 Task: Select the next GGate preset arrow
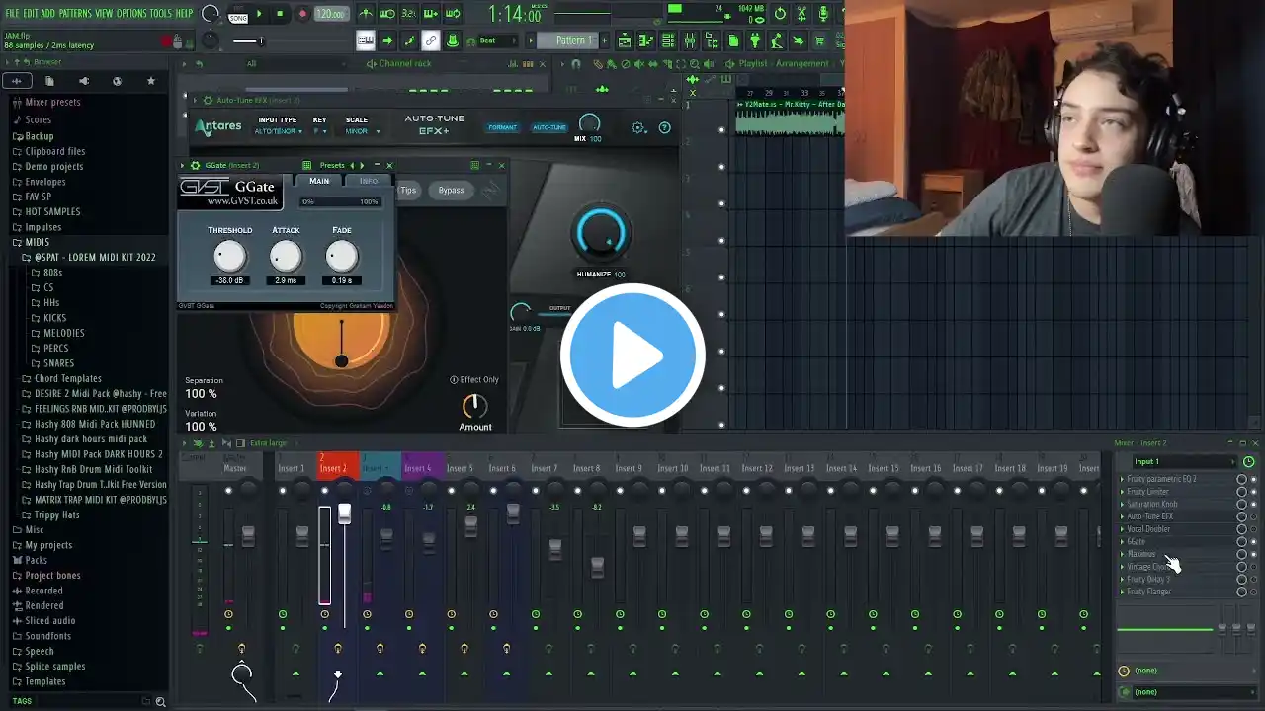pos(362,166)
